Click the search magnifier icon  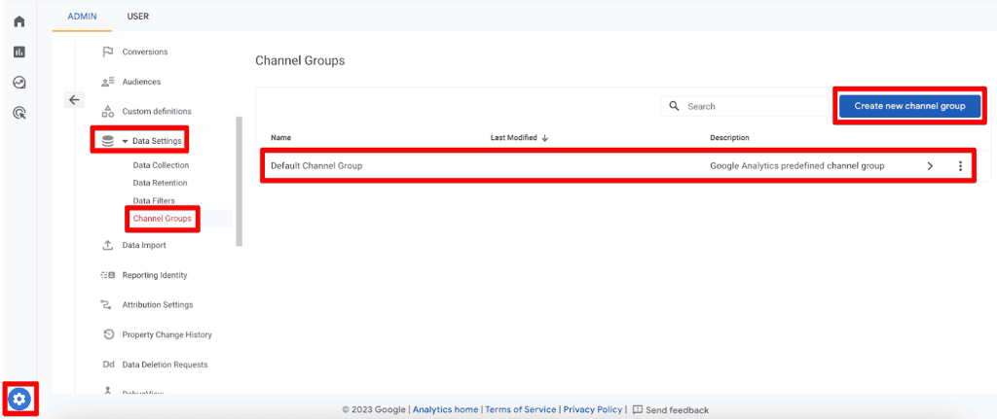[x=674, y=106]
